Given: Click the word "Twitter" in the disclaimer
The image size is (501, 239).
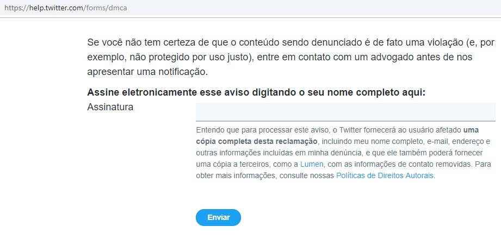Looking at the screenshot, I should (x=356, y=130).
